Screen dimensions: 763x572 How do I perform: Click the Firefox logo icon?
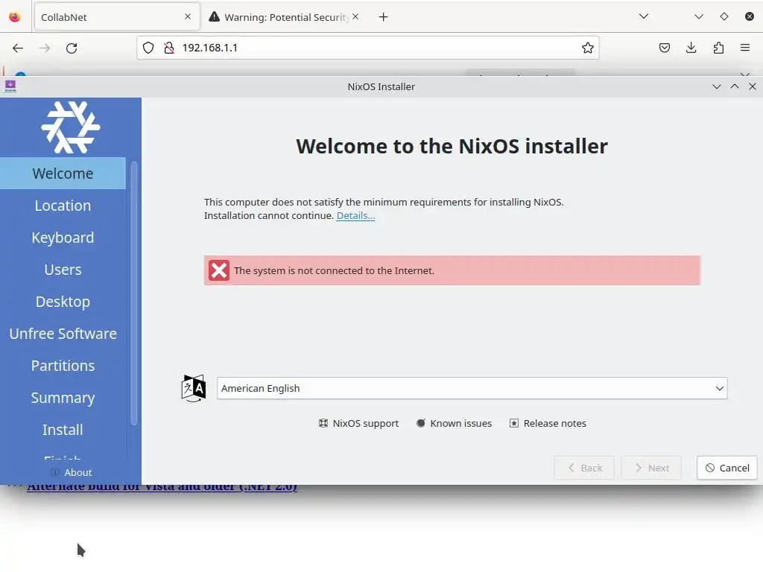(15, 16)
